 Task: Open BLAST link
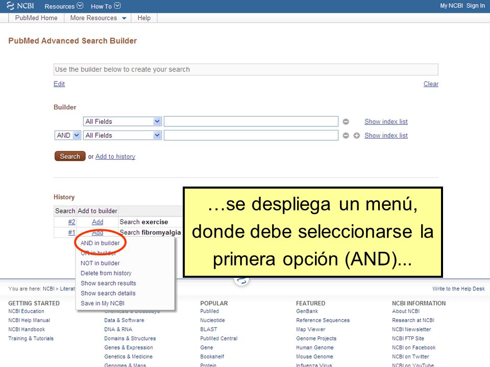(208, 329)
